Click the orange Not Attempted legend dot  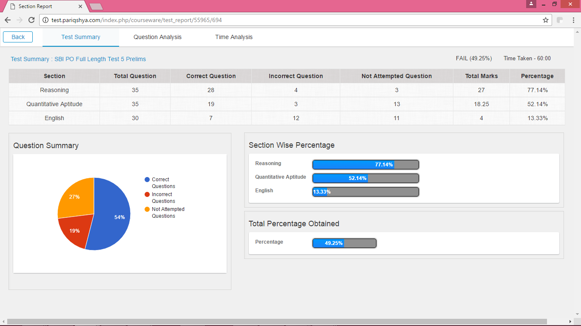(147, 209)
